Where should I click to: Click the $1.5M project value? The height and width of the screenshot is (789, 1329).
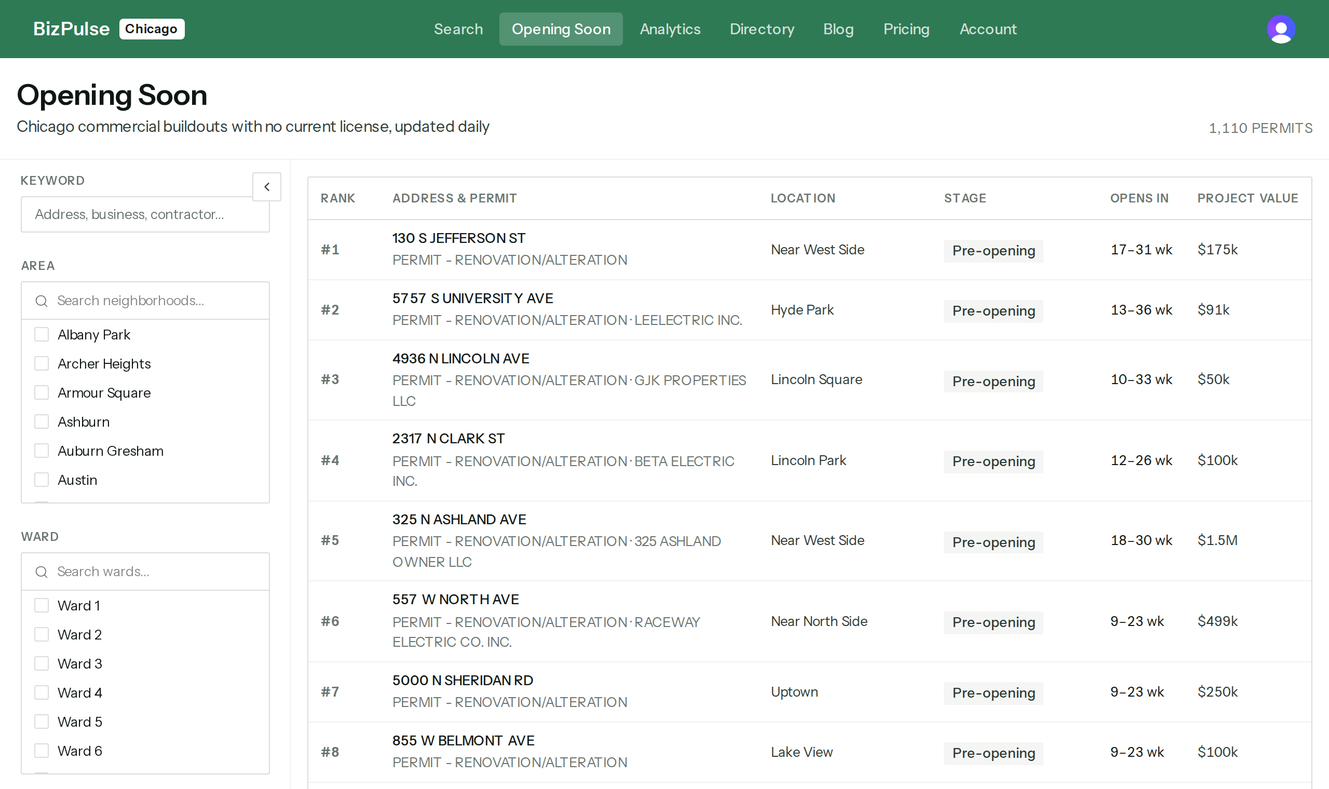click(1217, 541)
